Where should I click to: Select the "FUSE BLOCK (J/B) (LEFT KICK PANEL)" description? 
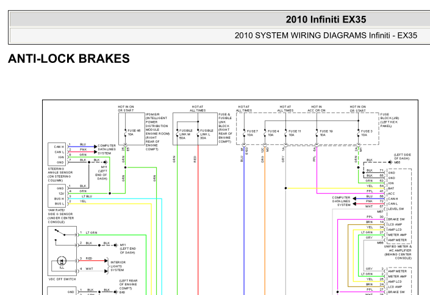pos(389,120)
